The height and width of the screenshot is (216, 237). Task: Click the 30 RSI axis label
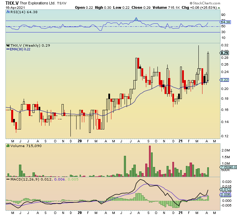point(223,32)
